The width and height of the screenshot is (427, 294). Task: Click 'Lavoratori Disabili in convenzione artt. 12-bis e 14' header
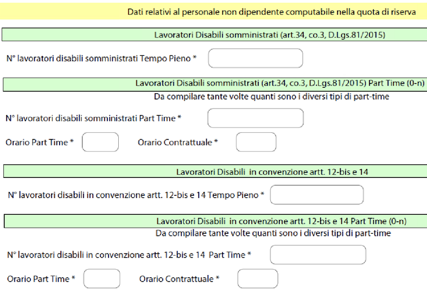272,172
